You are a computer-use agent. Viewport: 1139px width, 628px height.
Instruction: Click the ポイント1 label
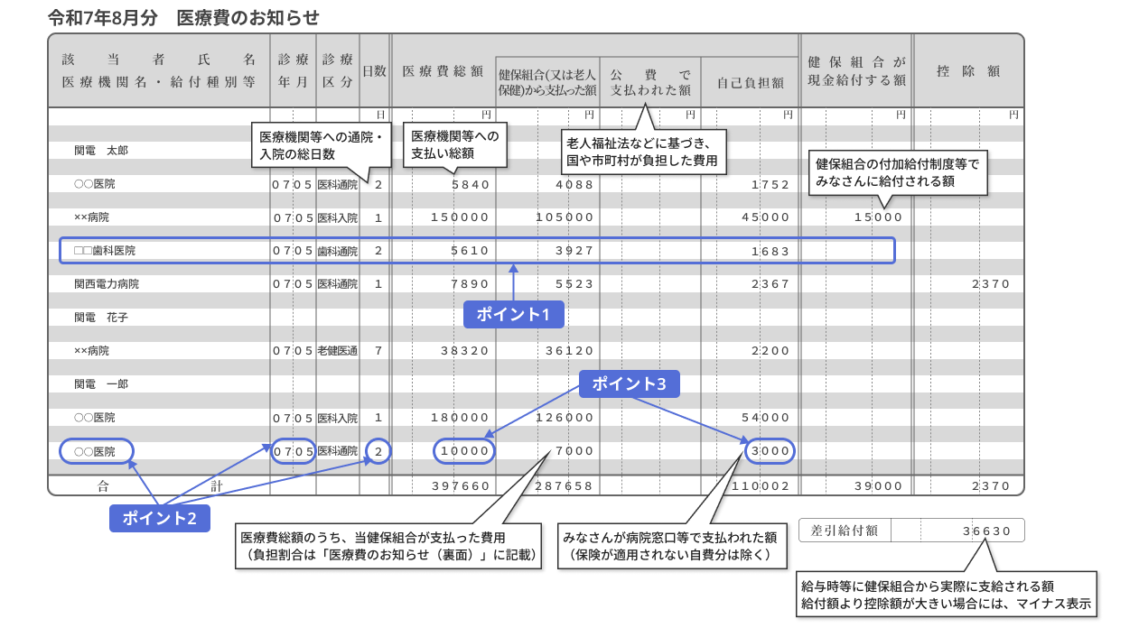pyautogui.click(x=513, y=314)
